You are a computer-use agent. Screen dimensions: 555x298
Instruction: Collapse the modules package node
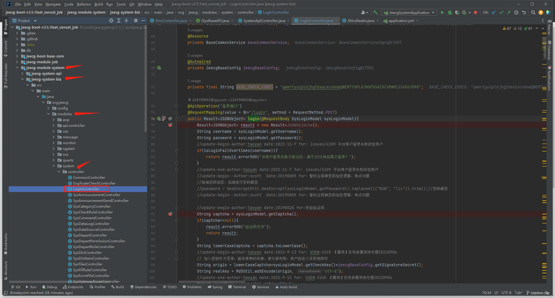pyautogui.click(x=48, y=114)
